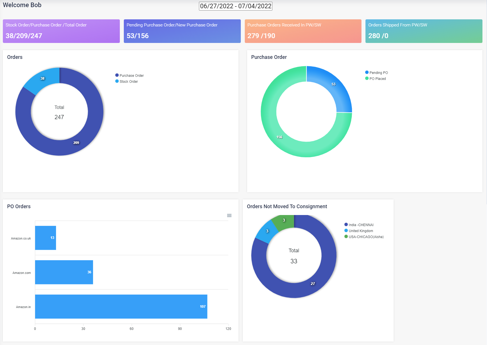Open the Pending Purchase Order/New Purchase Order card
Screen dimensions: 487x345
point(182,31)
